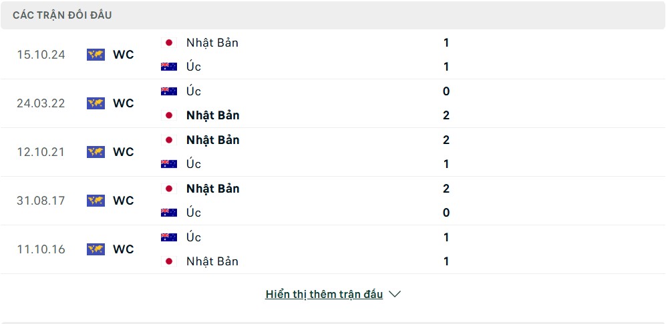This screenshot has height=324, width=666.
Task: Click the WC competition icon for 15.10.24 match
Action: [x=96, y=55]
